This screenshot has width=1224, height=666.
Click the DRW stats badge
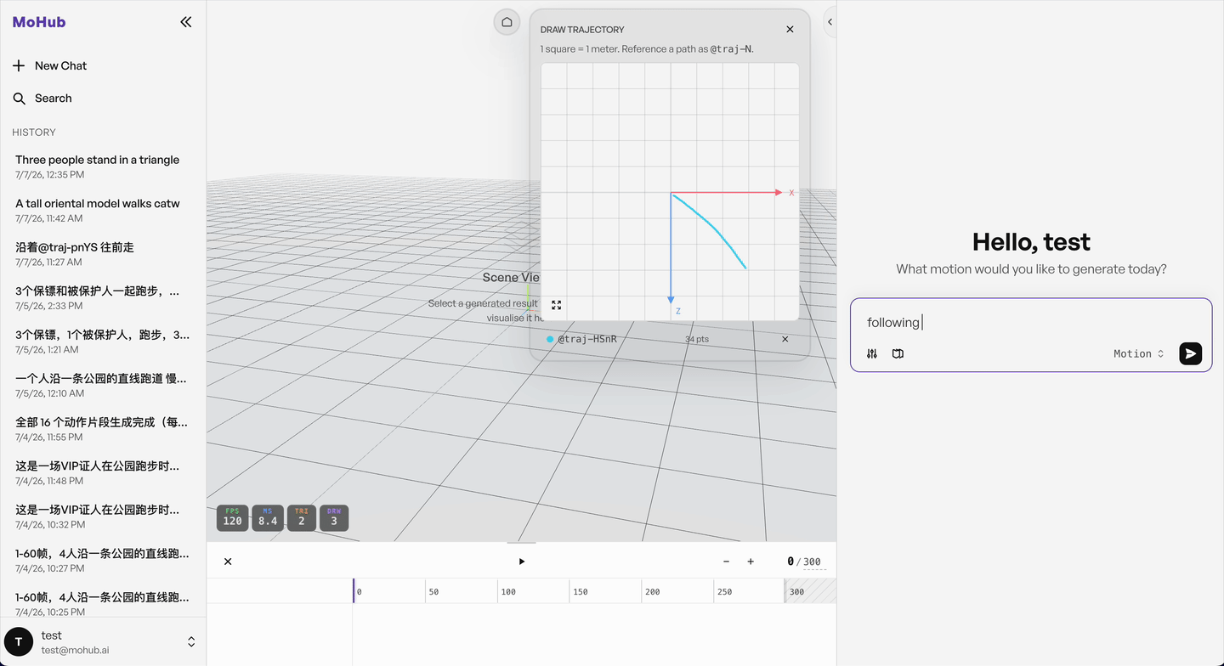(334, 517)
